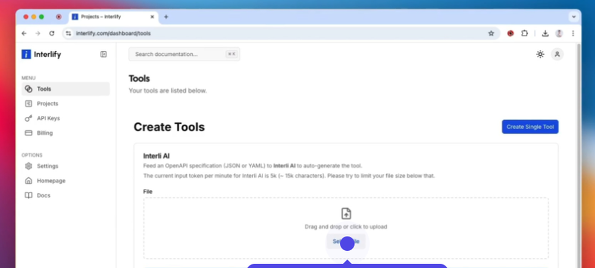Click the Interlify logo
The width and height of the screenshot is (595, 268).
coord(41,54)
